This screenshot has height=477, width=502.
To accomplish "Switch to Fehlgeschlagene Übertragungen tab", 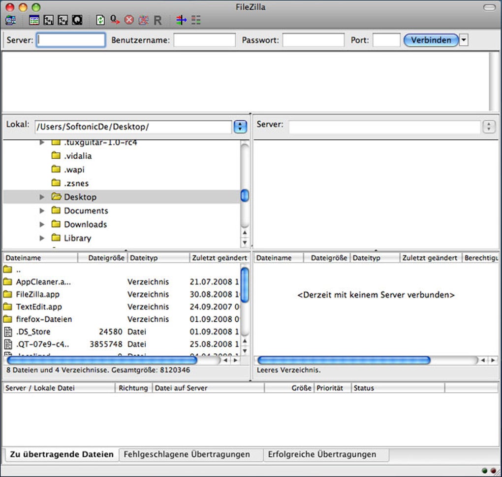I will (x=191, y=454).
